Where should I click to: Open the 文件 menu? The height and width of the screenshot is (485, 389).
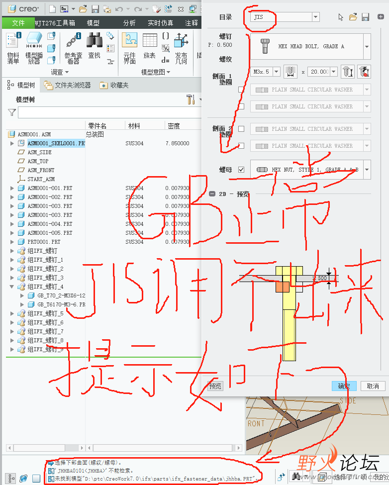pyautogui.click(x=18, y=23)
